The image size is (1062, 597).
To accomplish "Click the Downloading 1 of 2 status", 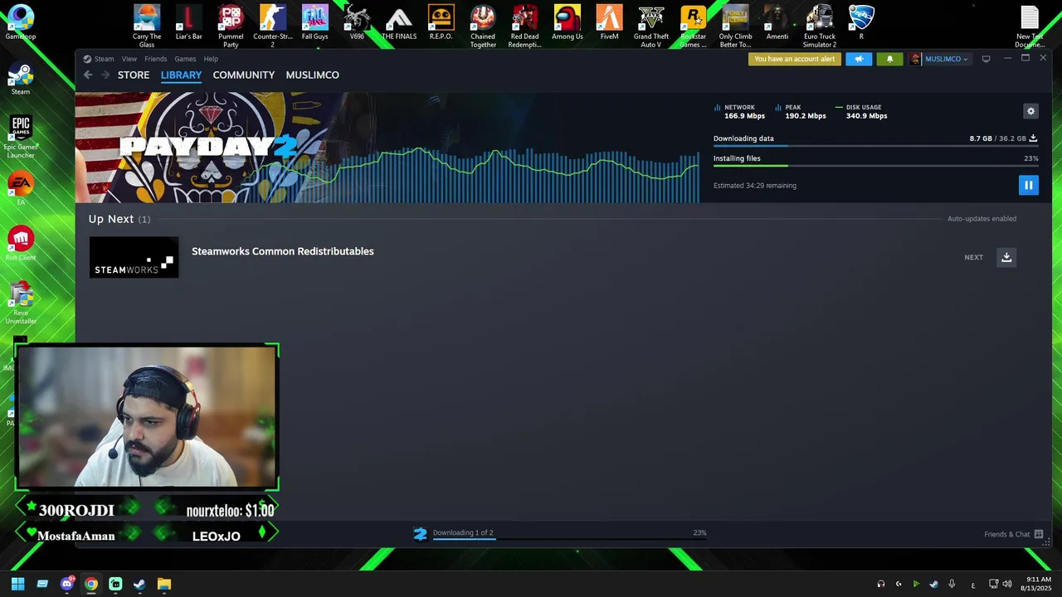I will coord(463,533).
